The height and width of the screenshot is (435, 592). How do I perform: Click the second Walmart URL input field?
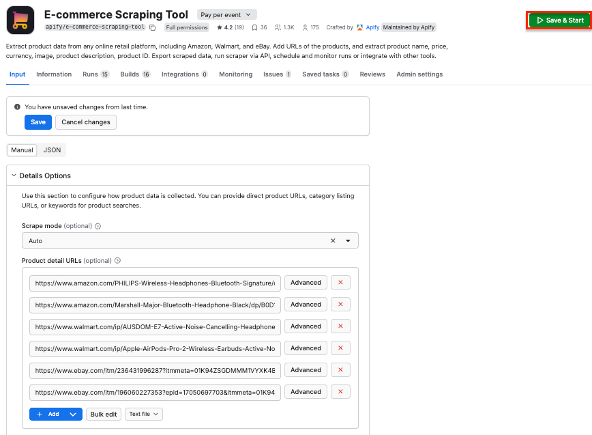(x=153, y=348)
